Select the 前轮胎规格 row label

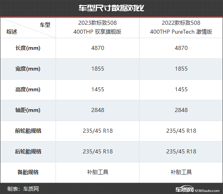pyautogui.click(x=28, y=131)
